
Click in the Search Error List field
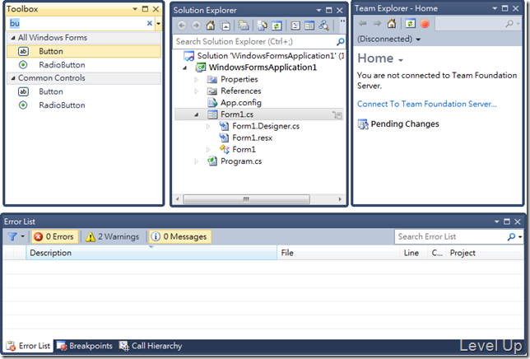pos(451,236)
